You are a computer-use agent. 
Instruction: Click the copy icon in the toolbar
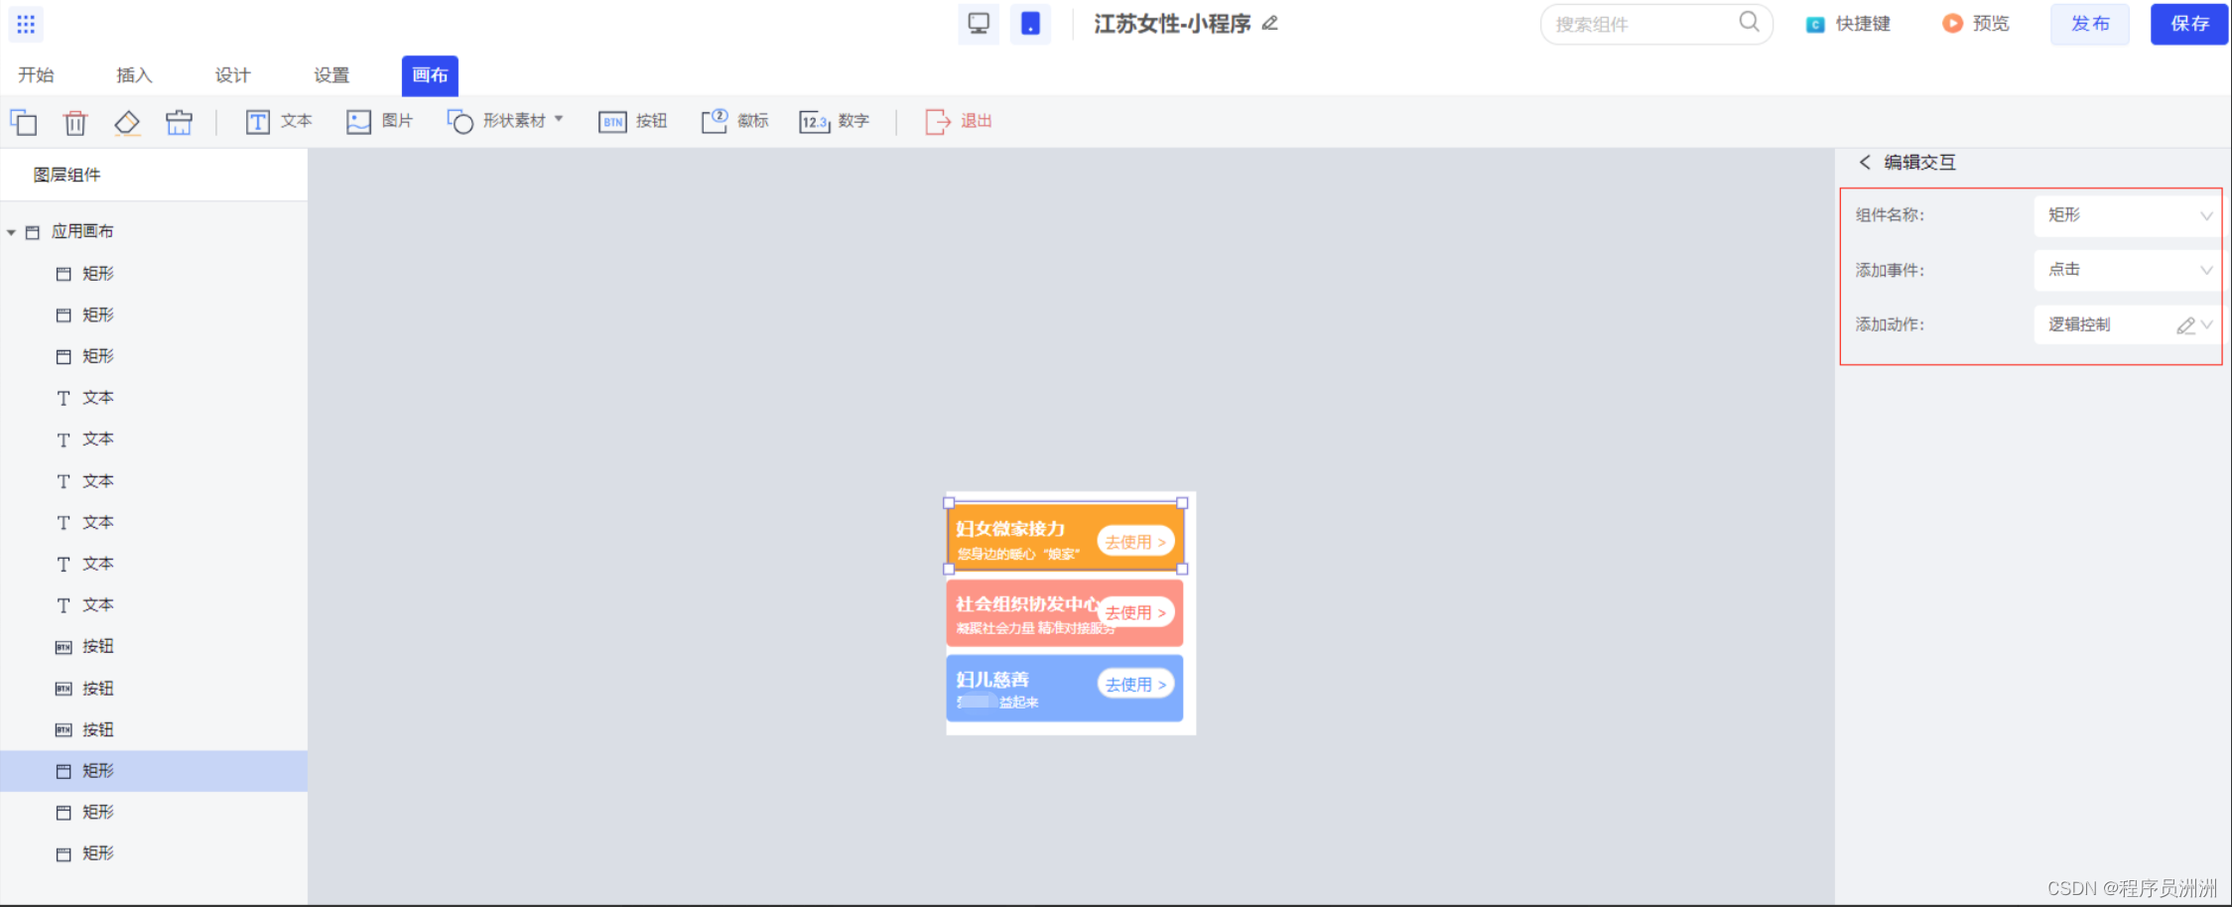point(24,121)
